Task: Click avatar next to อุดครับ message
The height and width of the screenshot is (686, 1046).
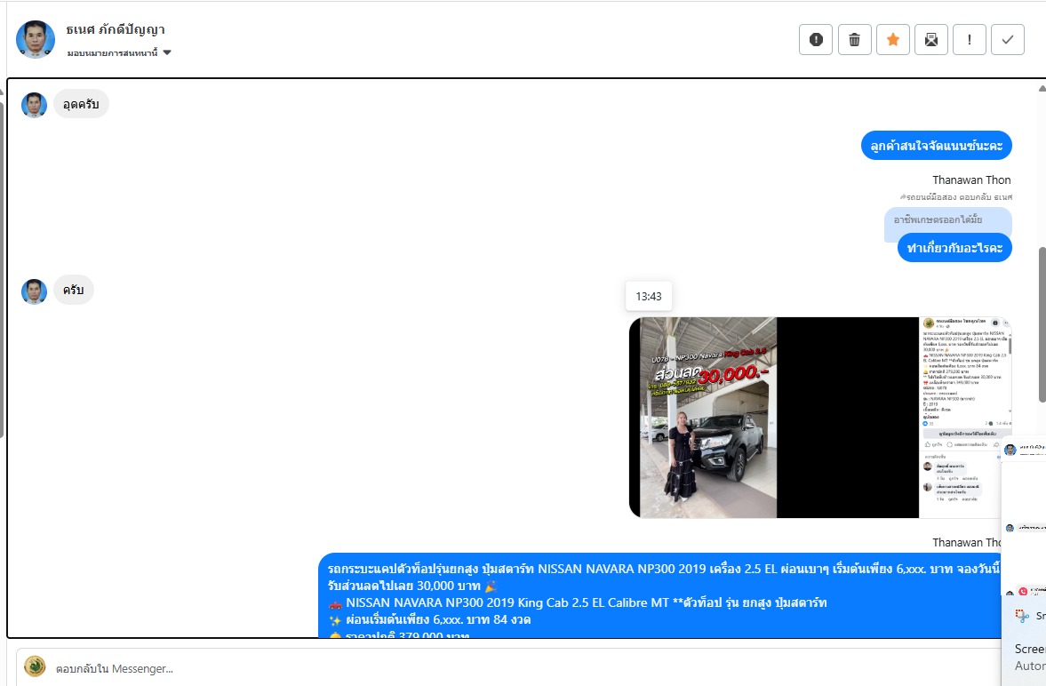Action: point(34,105)
